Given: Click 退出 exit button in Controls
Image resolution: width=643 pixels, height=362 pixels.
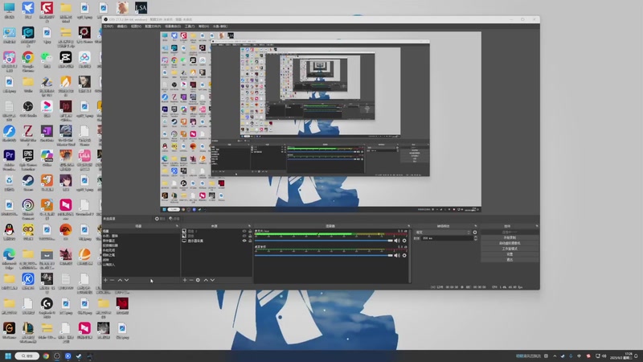Looking at the screenshot, I should pyautogui.click(x=510, y=259).
